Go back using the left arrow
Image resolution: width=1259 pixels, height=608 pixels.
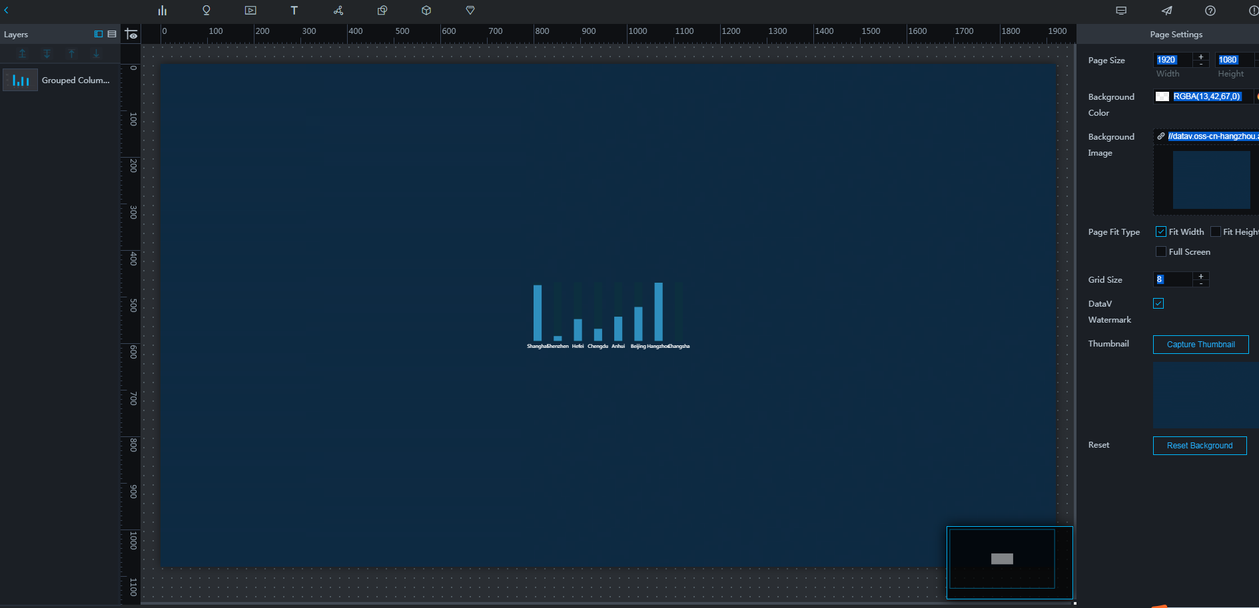[7, 11]
